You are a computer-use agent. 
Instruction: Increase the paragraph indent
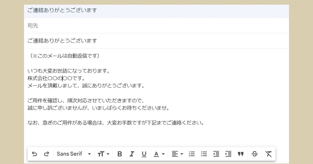point(228,154)
